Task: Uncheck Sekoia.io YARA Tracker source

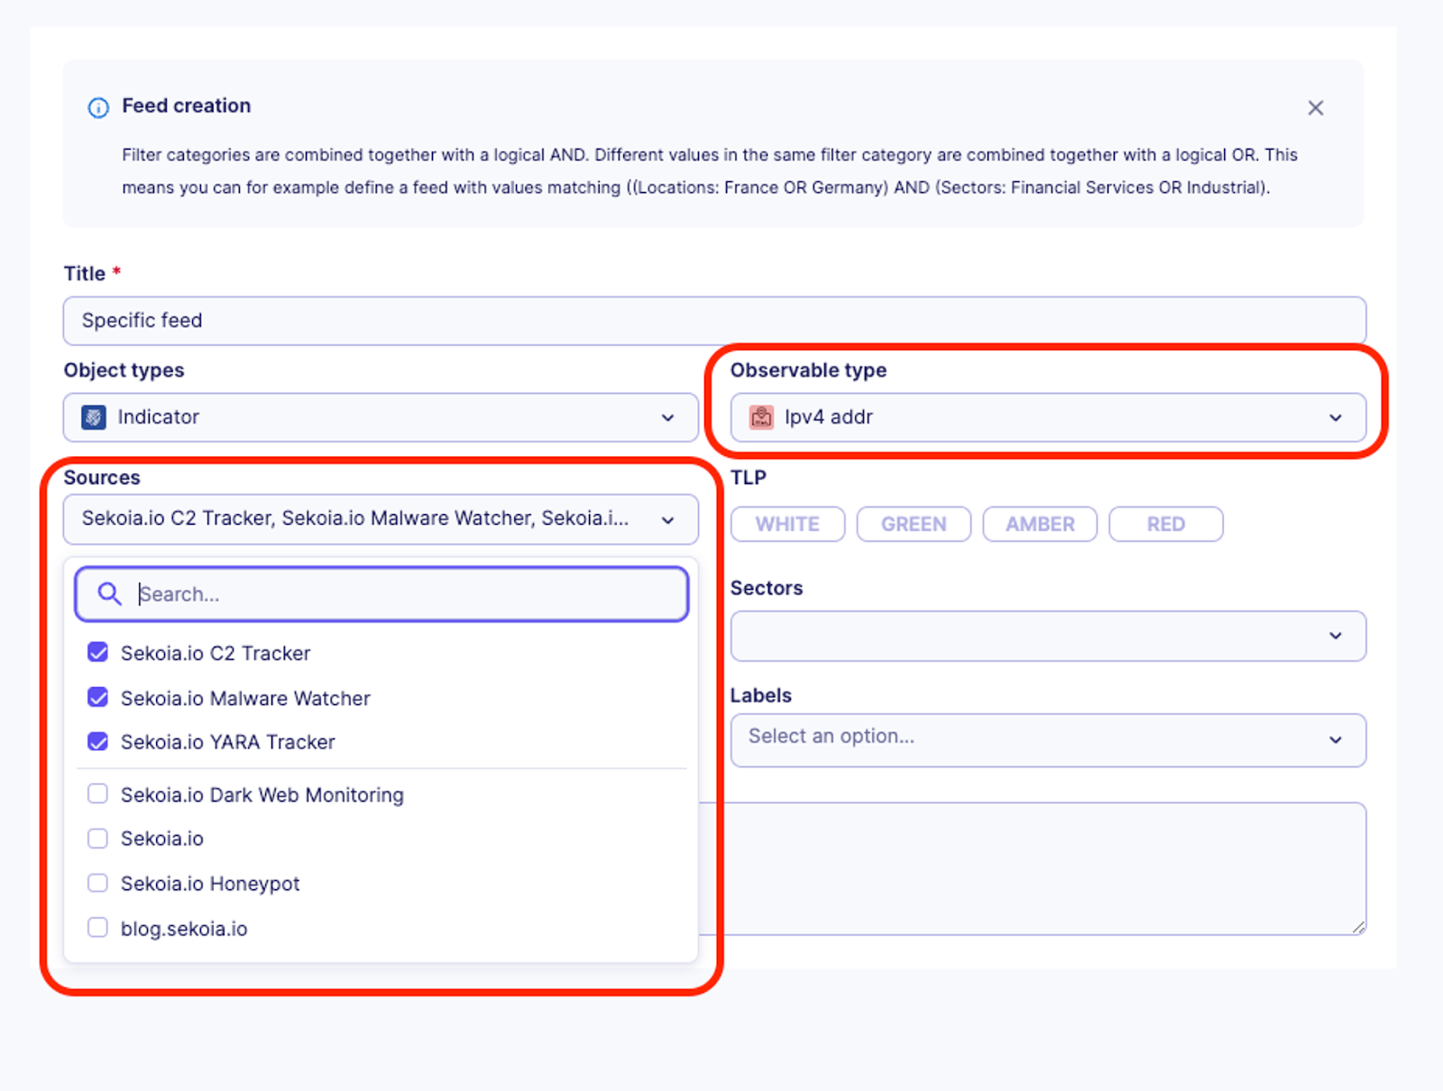Action: click(97, 742)
